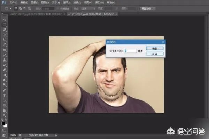Viewport: 209px width, 139px height.
Task: Toggle Quick Mask mode
Action: coord(5,130)
